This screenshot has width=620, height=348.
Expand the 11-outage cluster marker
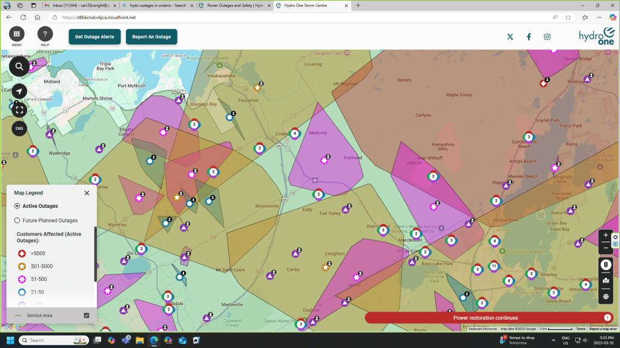pyautogui.click(x=494, y=266)
